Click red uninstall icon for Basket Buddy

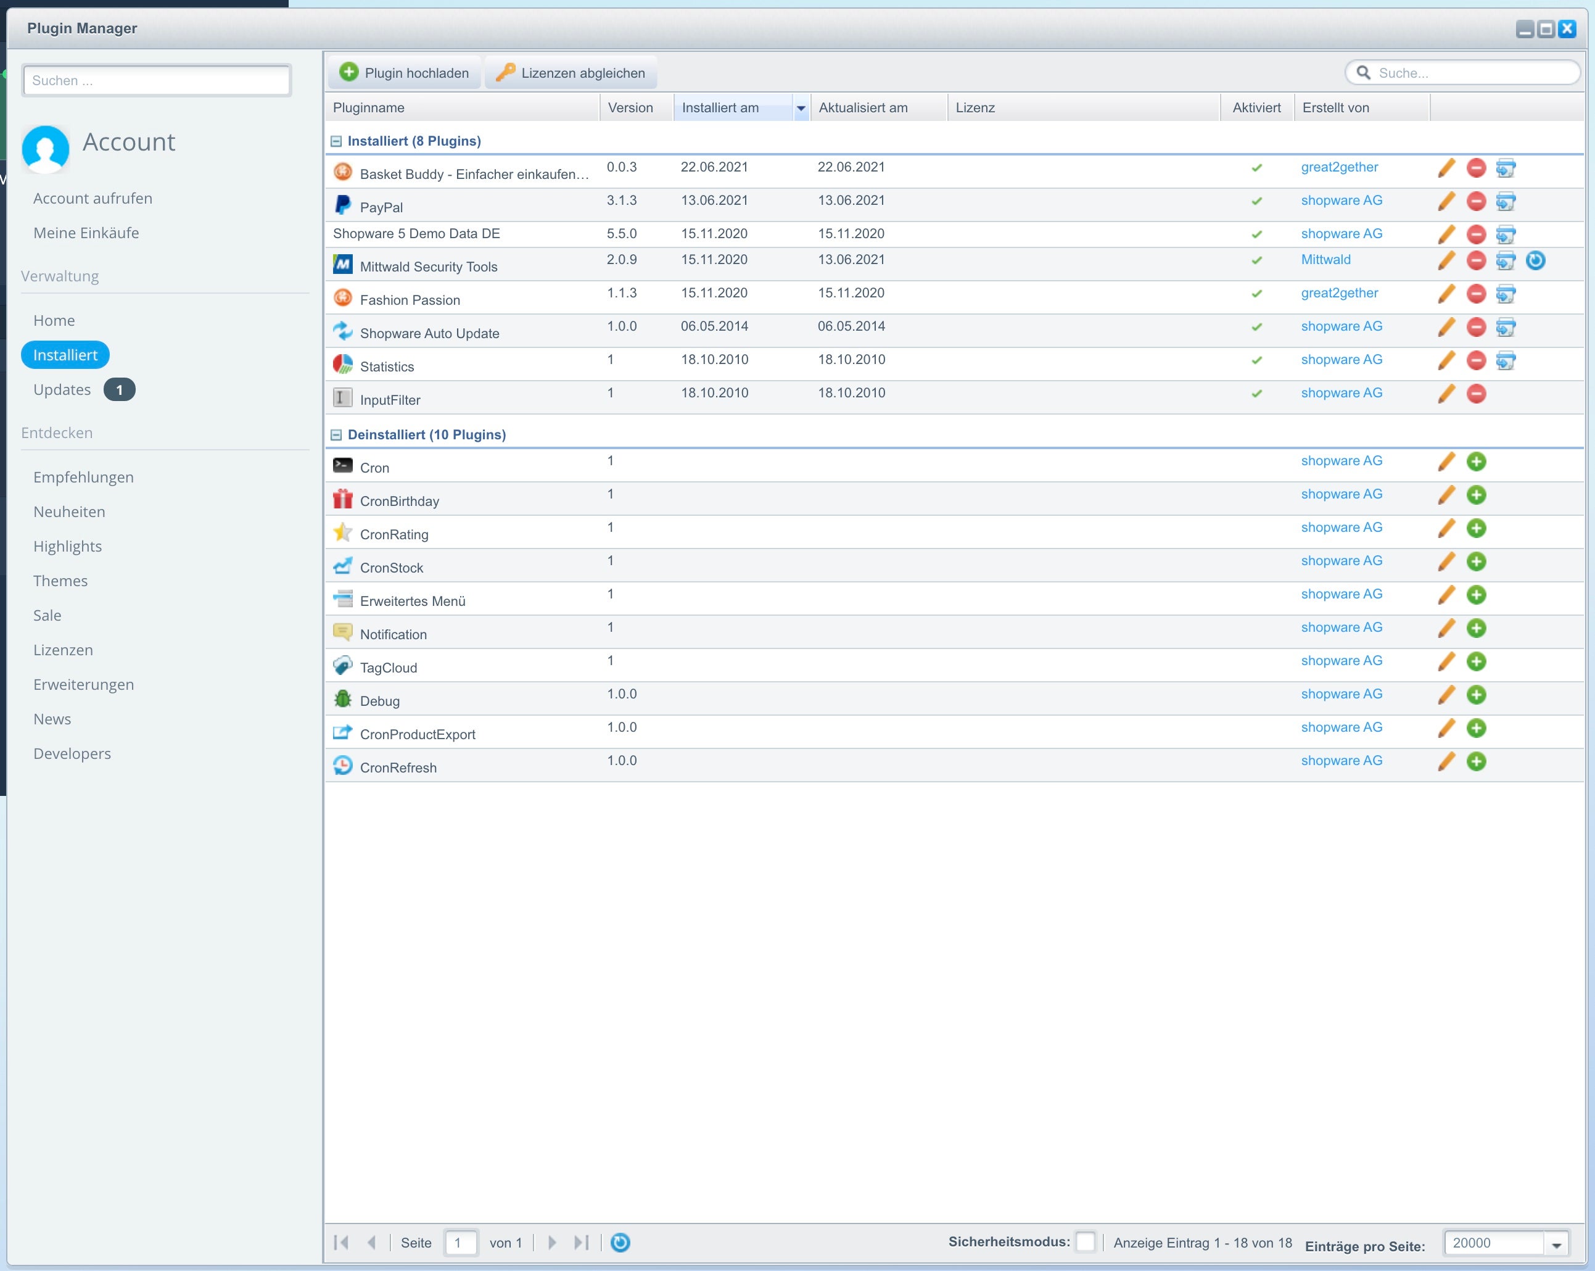[x=1476, y=168]
